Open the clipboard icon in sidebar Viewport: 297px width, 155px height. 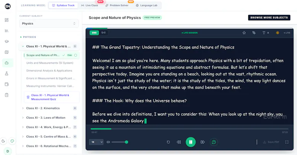point(7,95)
